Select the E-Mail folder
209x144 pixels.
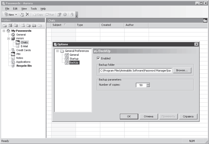point(24,46)
